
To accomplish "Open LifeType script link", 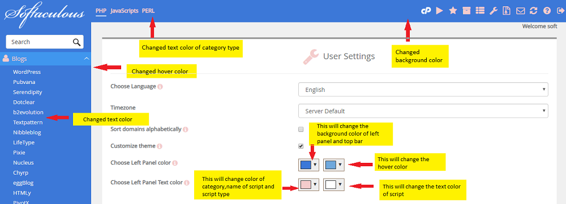I will tap(24, 142).
